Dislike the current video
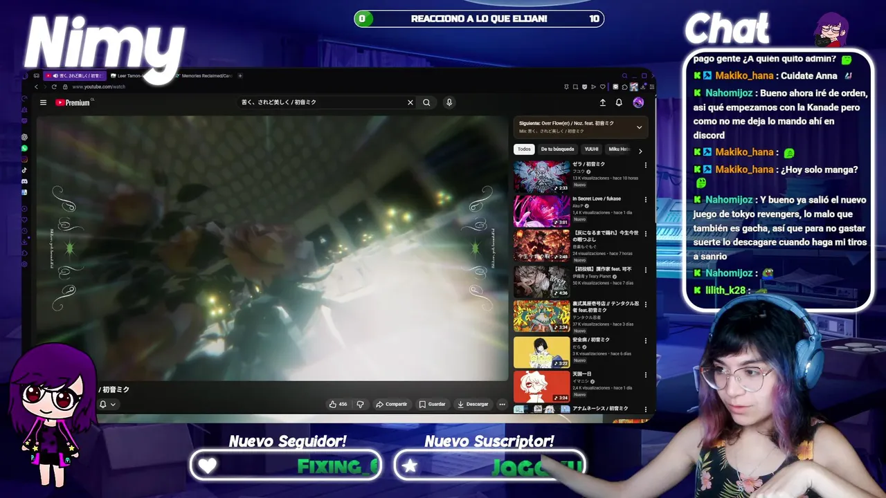The image size is (886, 498). pyautogui.click(x=360, y=404)
